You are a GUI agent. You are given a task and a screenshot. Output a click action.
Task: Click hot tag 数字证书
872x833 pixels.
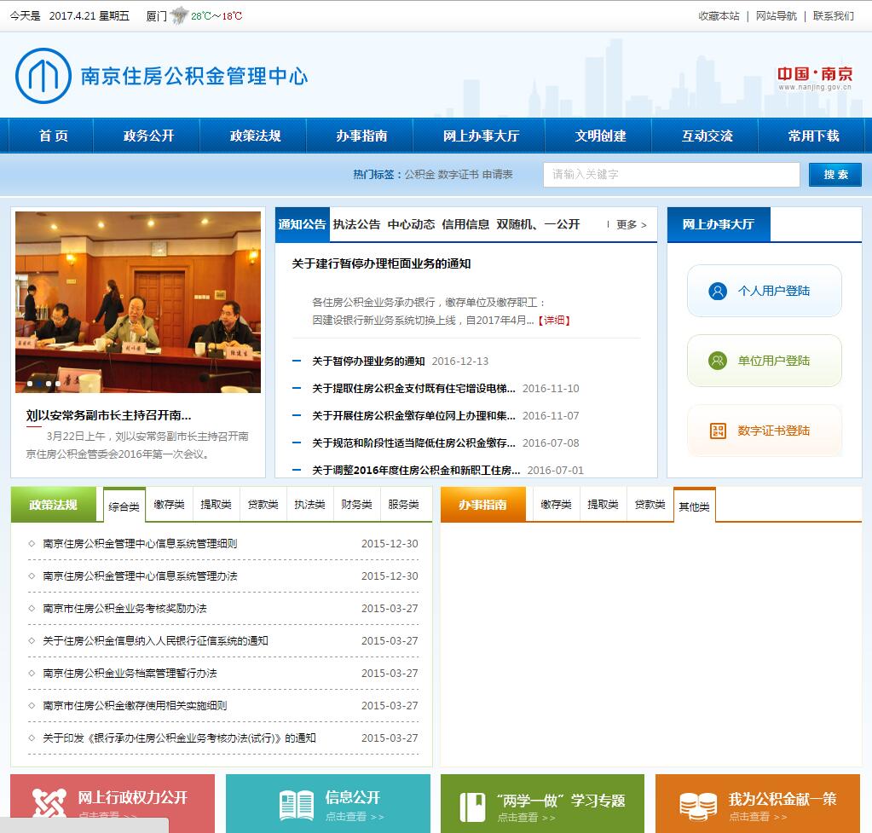pyautogui.click(x=458, y=175)
